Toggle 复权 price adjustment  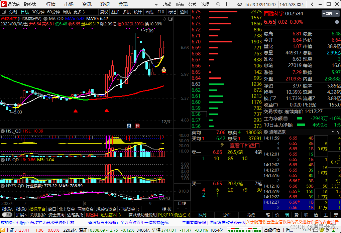104,12
